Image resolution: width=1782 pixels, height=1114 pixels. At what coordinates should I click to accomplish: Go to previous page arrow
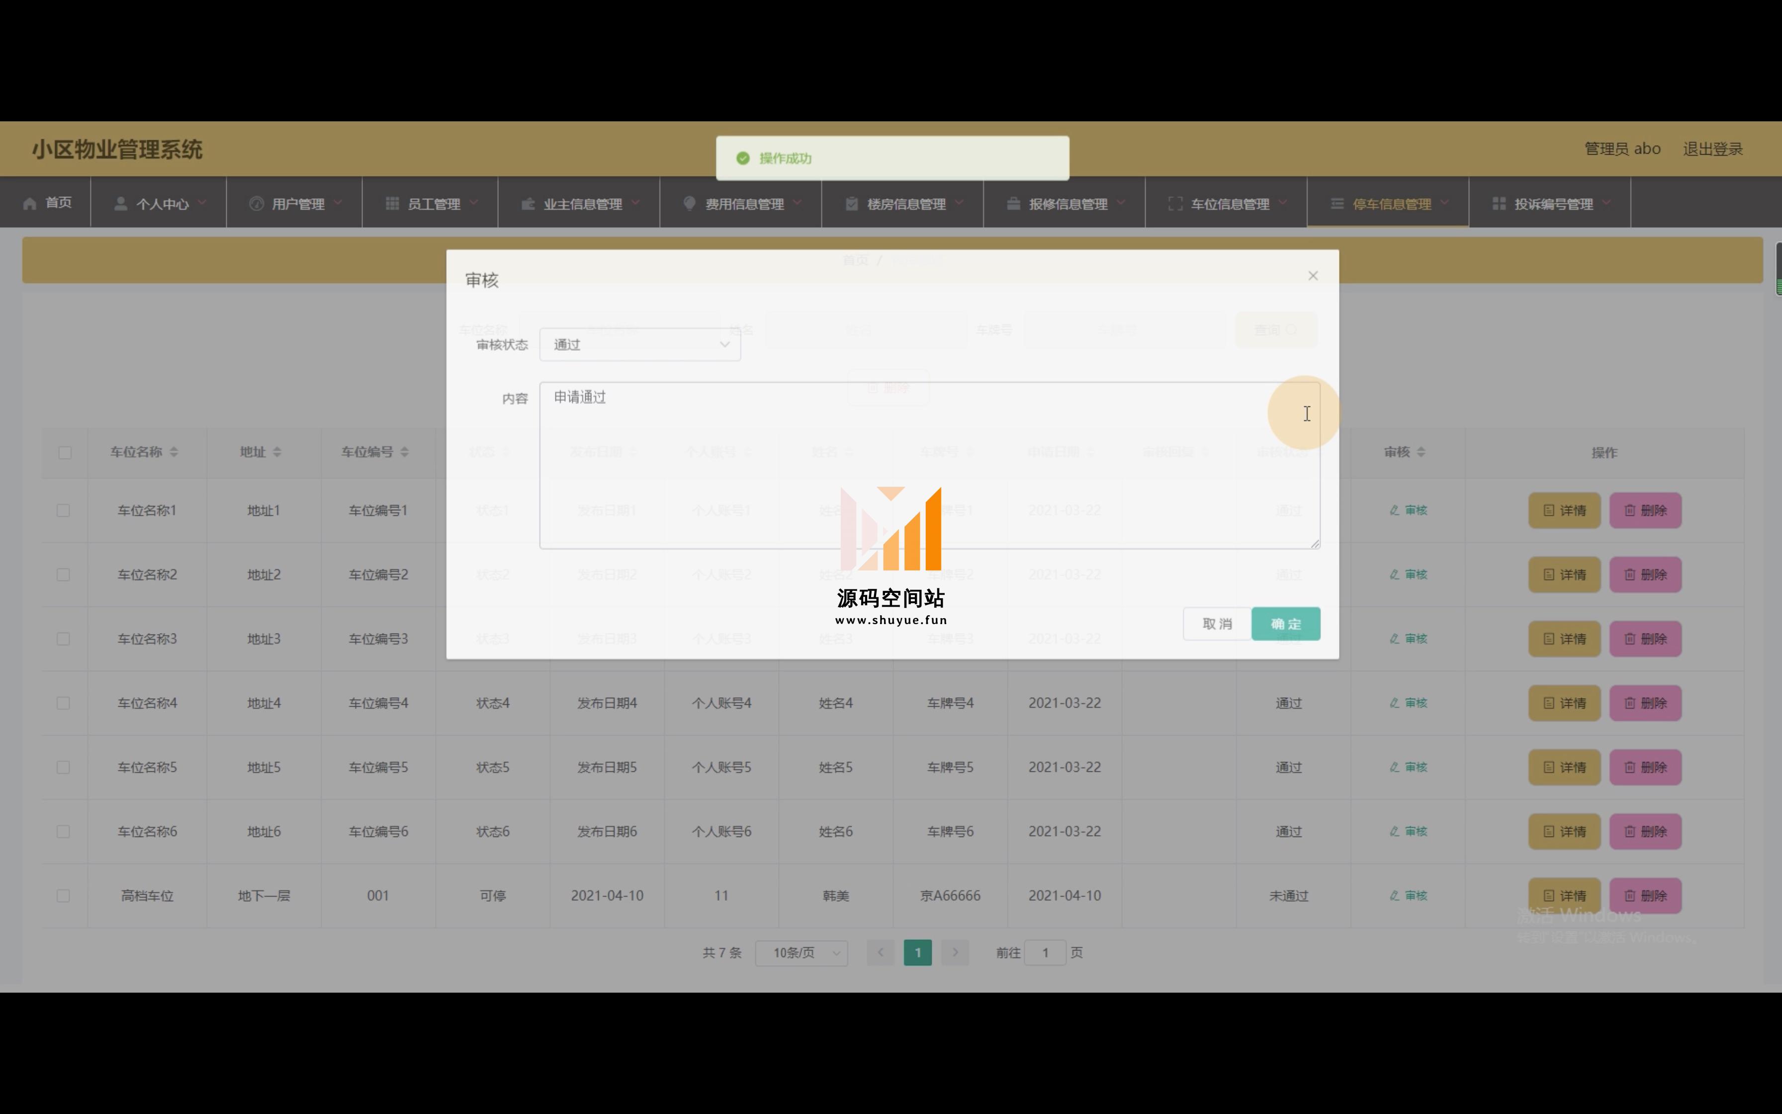click(x=880, y=953)
